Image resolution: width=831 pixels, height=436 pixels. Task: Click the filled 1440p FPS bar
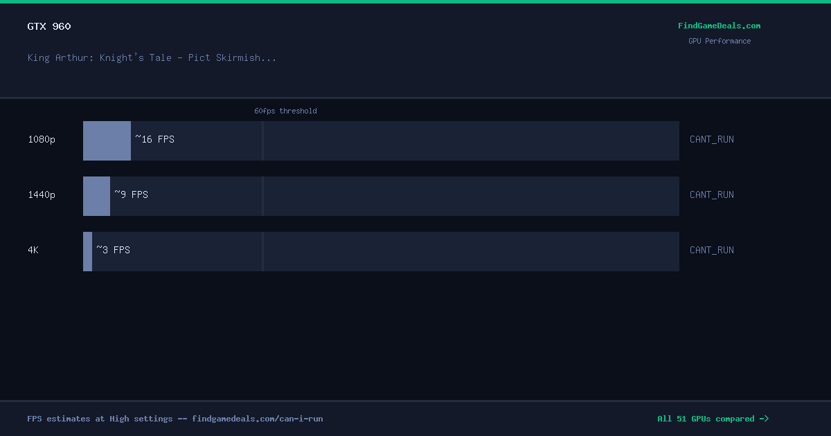pos(96,196)
